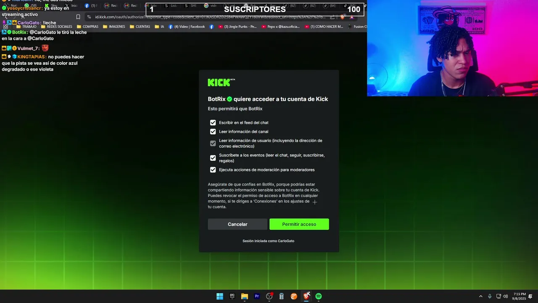
Task: Switch to the 'Inici' X tab
Action: pos(71,5)
